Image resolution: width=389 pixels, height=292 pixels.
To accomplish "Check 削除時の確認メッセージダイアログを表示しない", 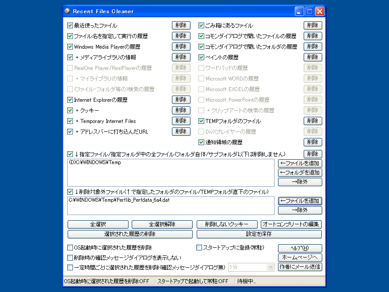I will (x=70, y=258).
